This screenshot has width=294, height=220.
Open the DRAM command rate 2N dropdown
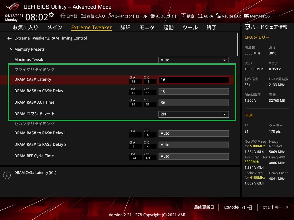coord(194,114)
